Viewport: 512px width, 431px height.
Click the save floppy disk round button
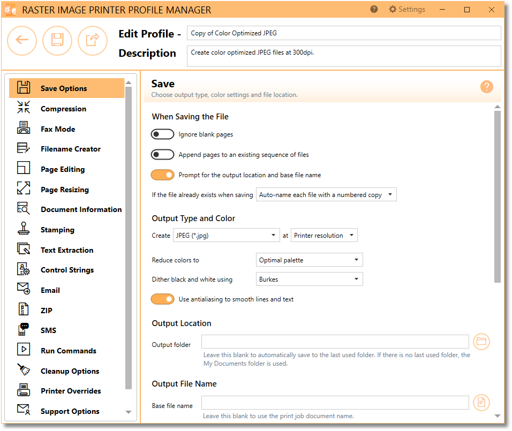tap(57, 41)
